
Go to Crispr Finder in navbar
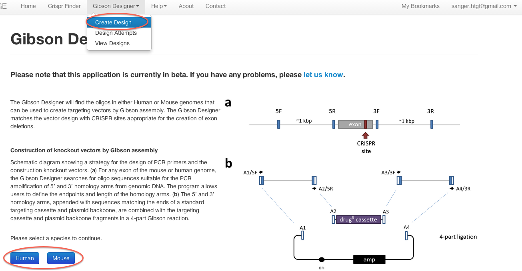[x=64, y=6]
